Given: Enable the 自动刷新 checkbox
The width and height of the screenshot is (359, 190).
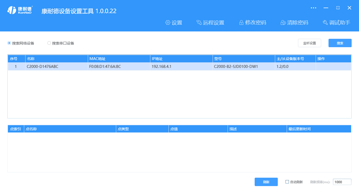Looking at the screenshot, I should pyautogui.click(x=287, y=182).
